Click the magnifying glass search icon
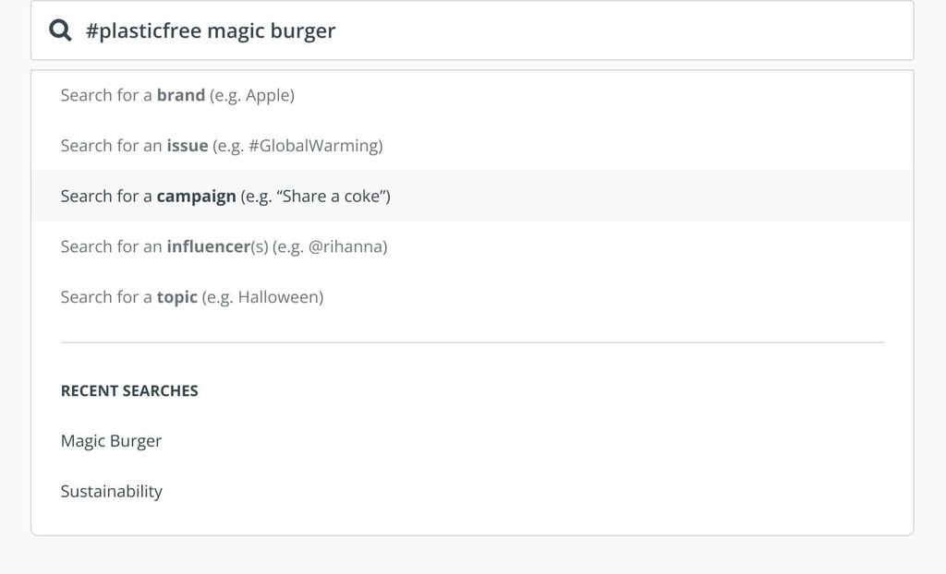Image resolution: width=946 pixels, height=574 pixels. click(60, 30)
